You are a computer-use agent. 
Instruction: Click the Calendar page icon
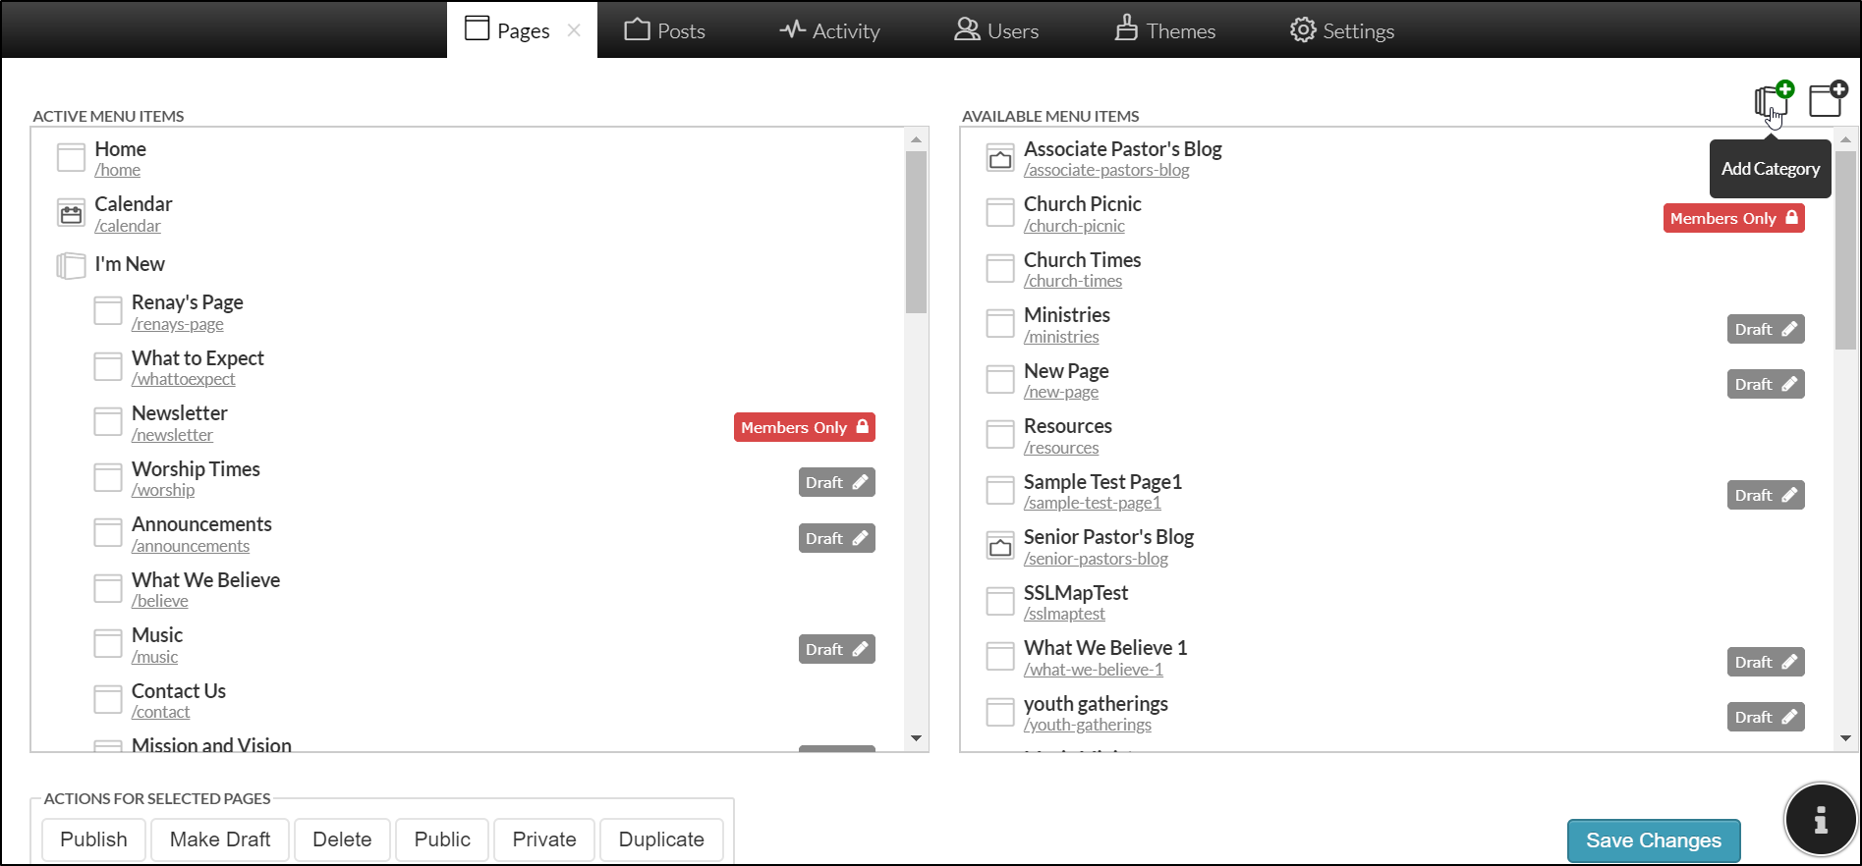[x=71, y=213]
